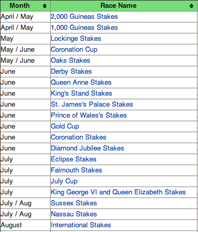Follow the Sussex Stakes link
Image resolution: width=198 pixels, height=232 pixels.
(x=74, y=203)
